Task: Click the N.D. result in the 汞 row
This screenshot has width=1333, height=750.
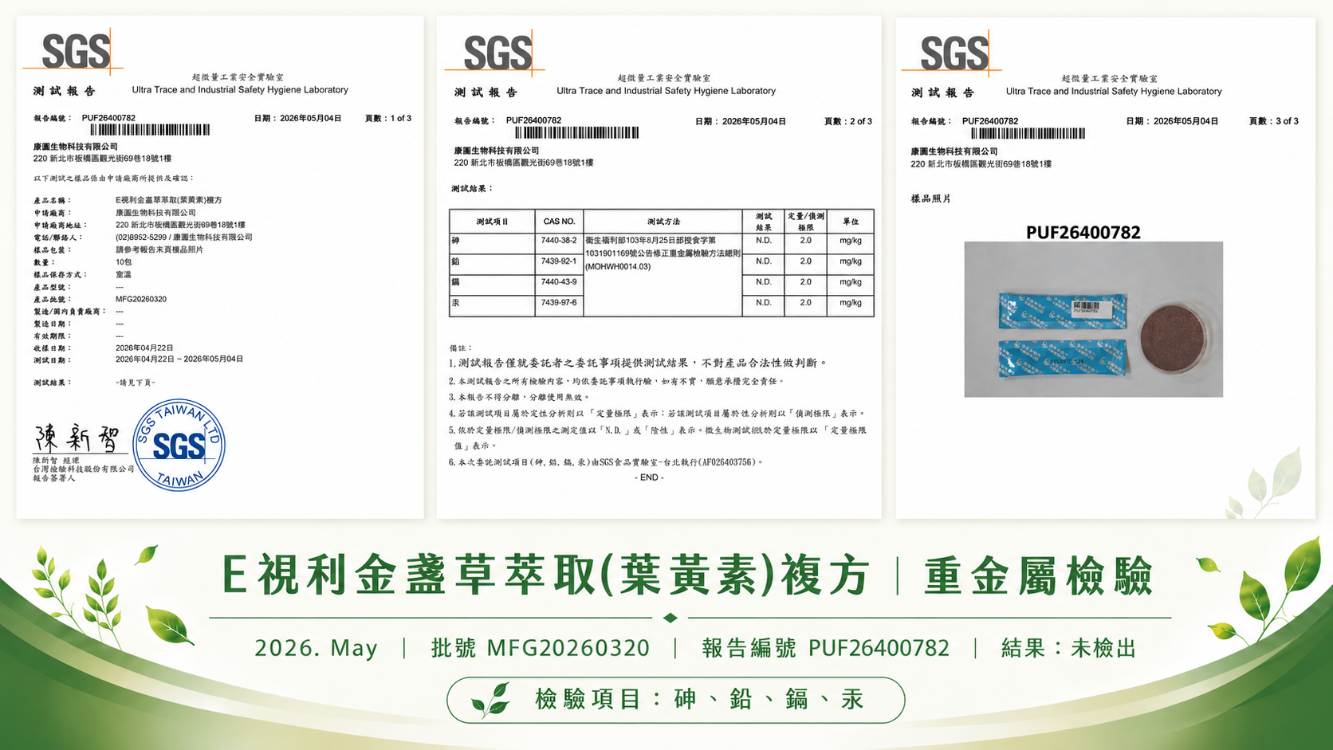Action: coord(764,303)
